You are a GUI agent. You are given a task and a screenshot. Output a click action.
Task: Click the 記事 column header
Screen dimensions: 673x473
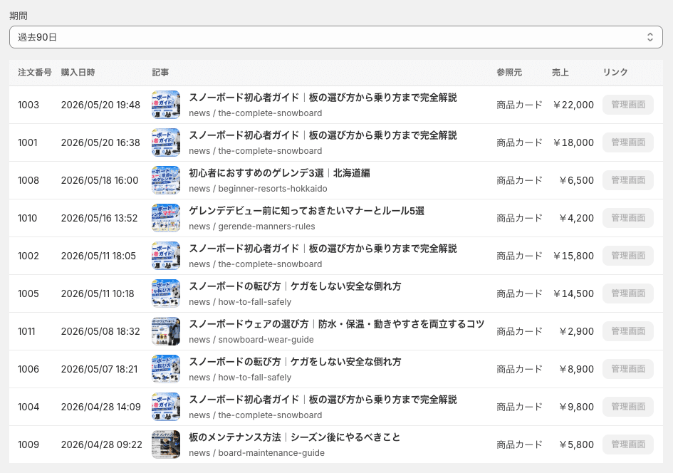pos(160,73)
